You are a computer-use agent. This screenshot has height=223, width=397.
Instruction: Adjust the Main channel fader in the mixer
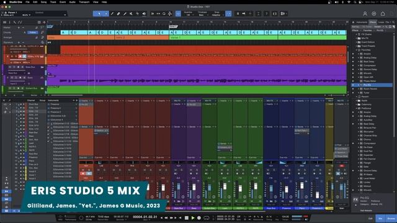pyautogui.click(x=342, y=187)
